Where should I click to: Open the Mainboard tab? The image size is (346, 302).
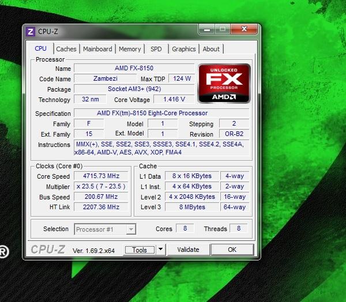pos(97,49)
